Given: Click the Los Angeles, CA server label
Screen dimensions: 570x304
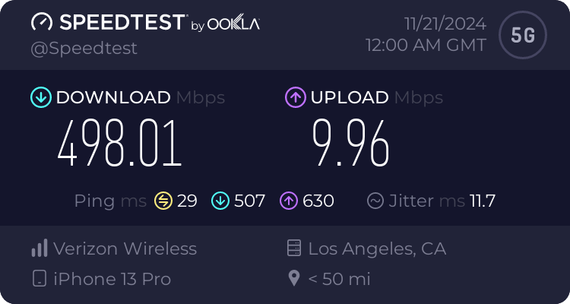Looking at the screenshot, I should click(377, 249).
